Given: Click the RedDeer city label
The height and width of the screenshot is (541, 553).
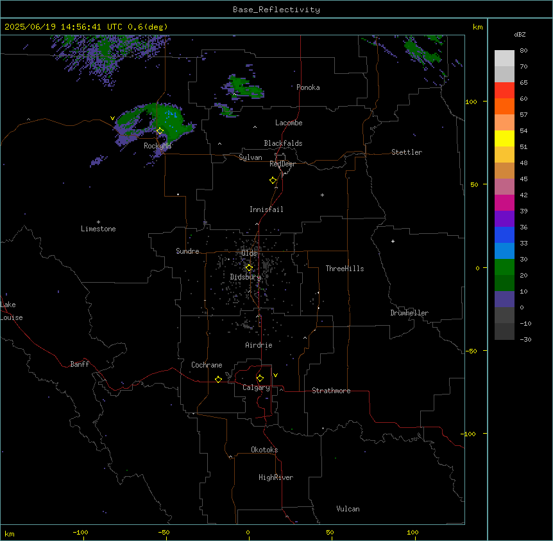Looking at the screenshot, I should [x=283, y=164].
